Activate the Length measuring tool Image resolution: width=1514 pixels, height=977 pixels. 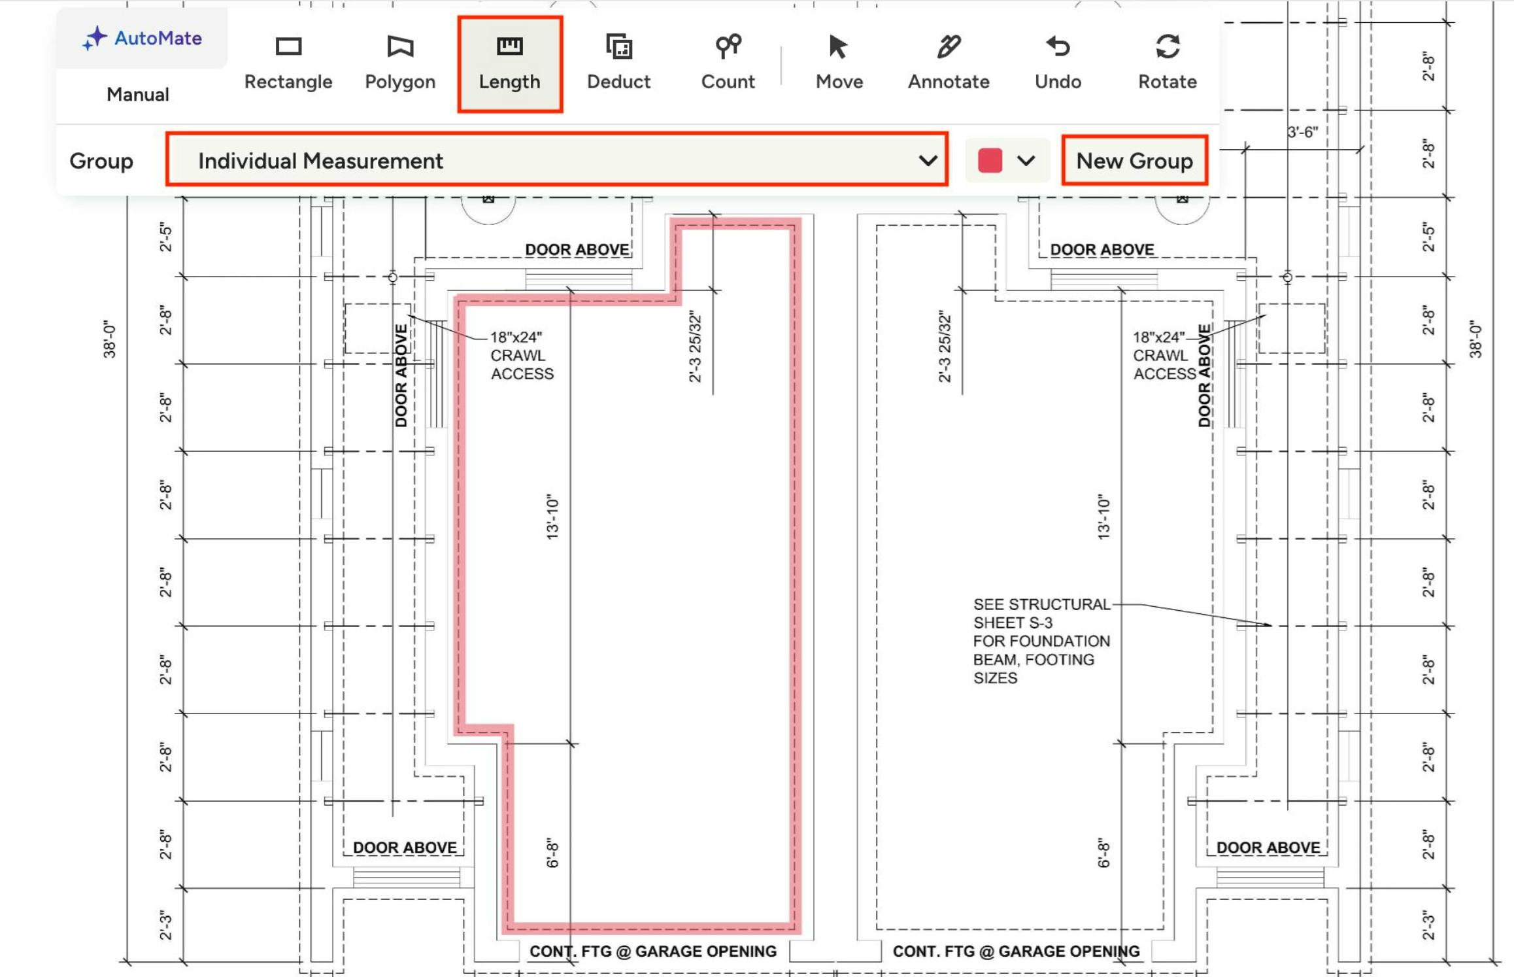[x=509, y=63]
